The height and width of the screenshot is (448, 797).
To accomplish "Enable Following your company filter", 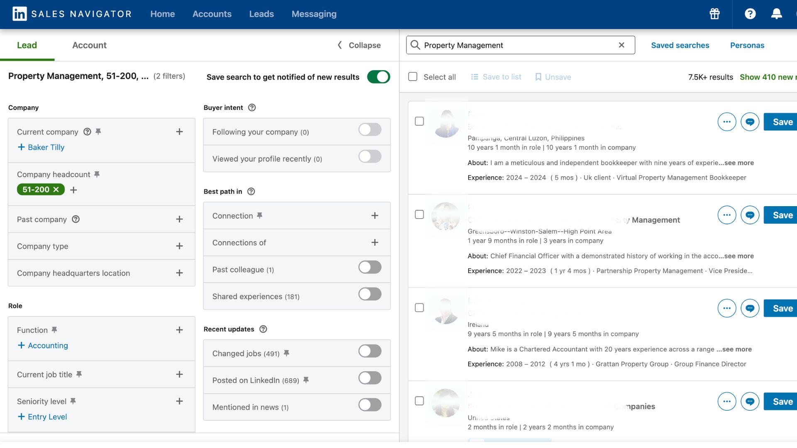I will [x=370, y=129].
